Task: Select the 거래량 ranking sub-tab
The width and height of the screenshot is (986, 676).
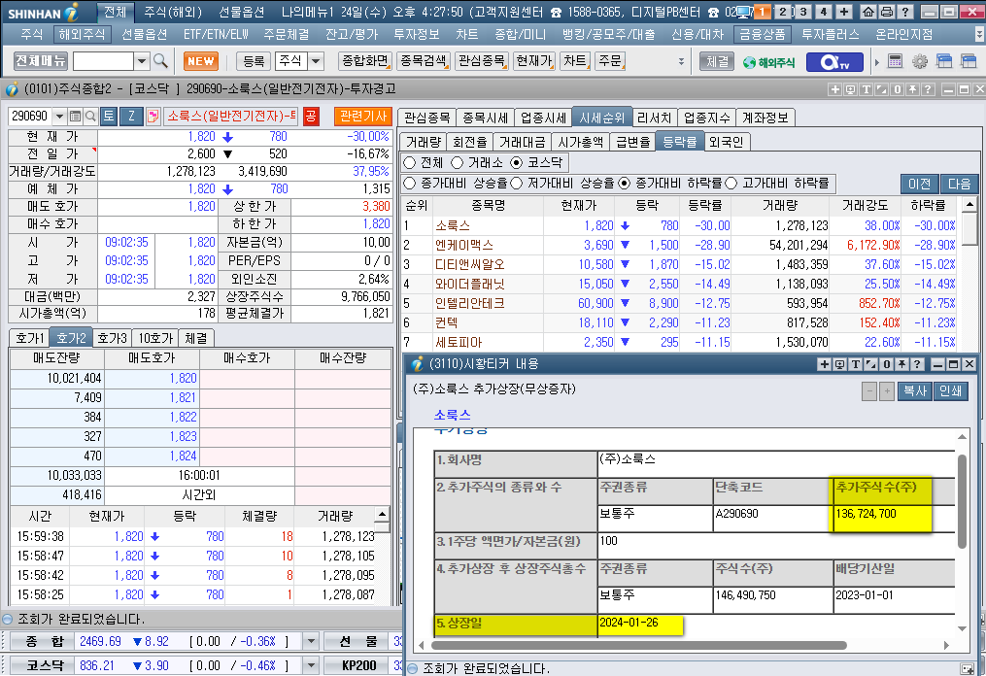Action: pos(424,142)
